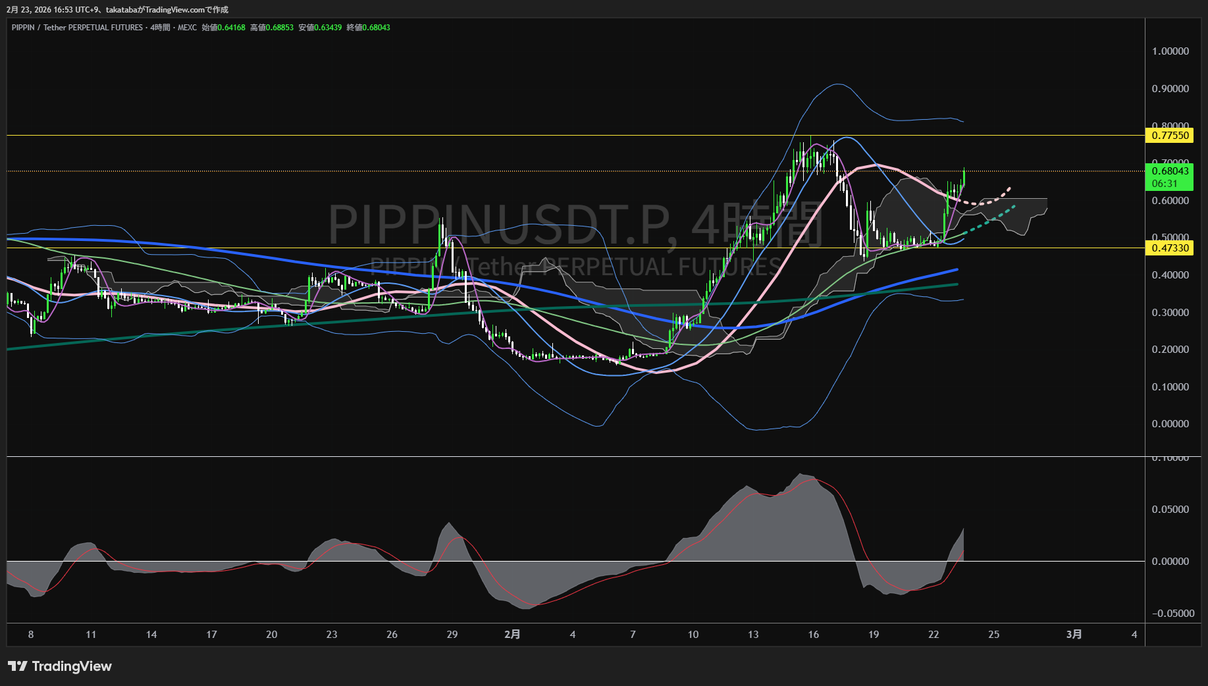Click date 22 on the time axis
Image resolution: width=1208 pixels, height=686 pixels.
933,635
